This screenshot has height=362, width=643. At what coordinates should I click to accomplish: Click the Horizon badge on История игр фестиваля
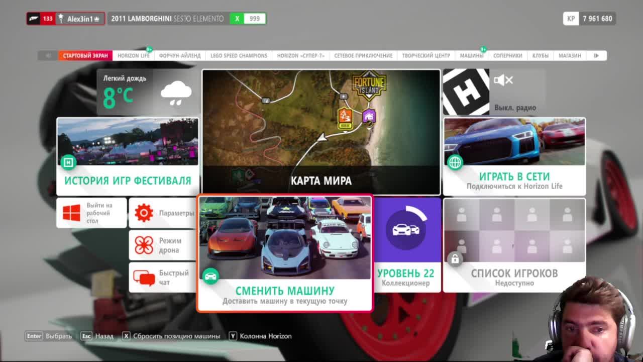(68, 162)
